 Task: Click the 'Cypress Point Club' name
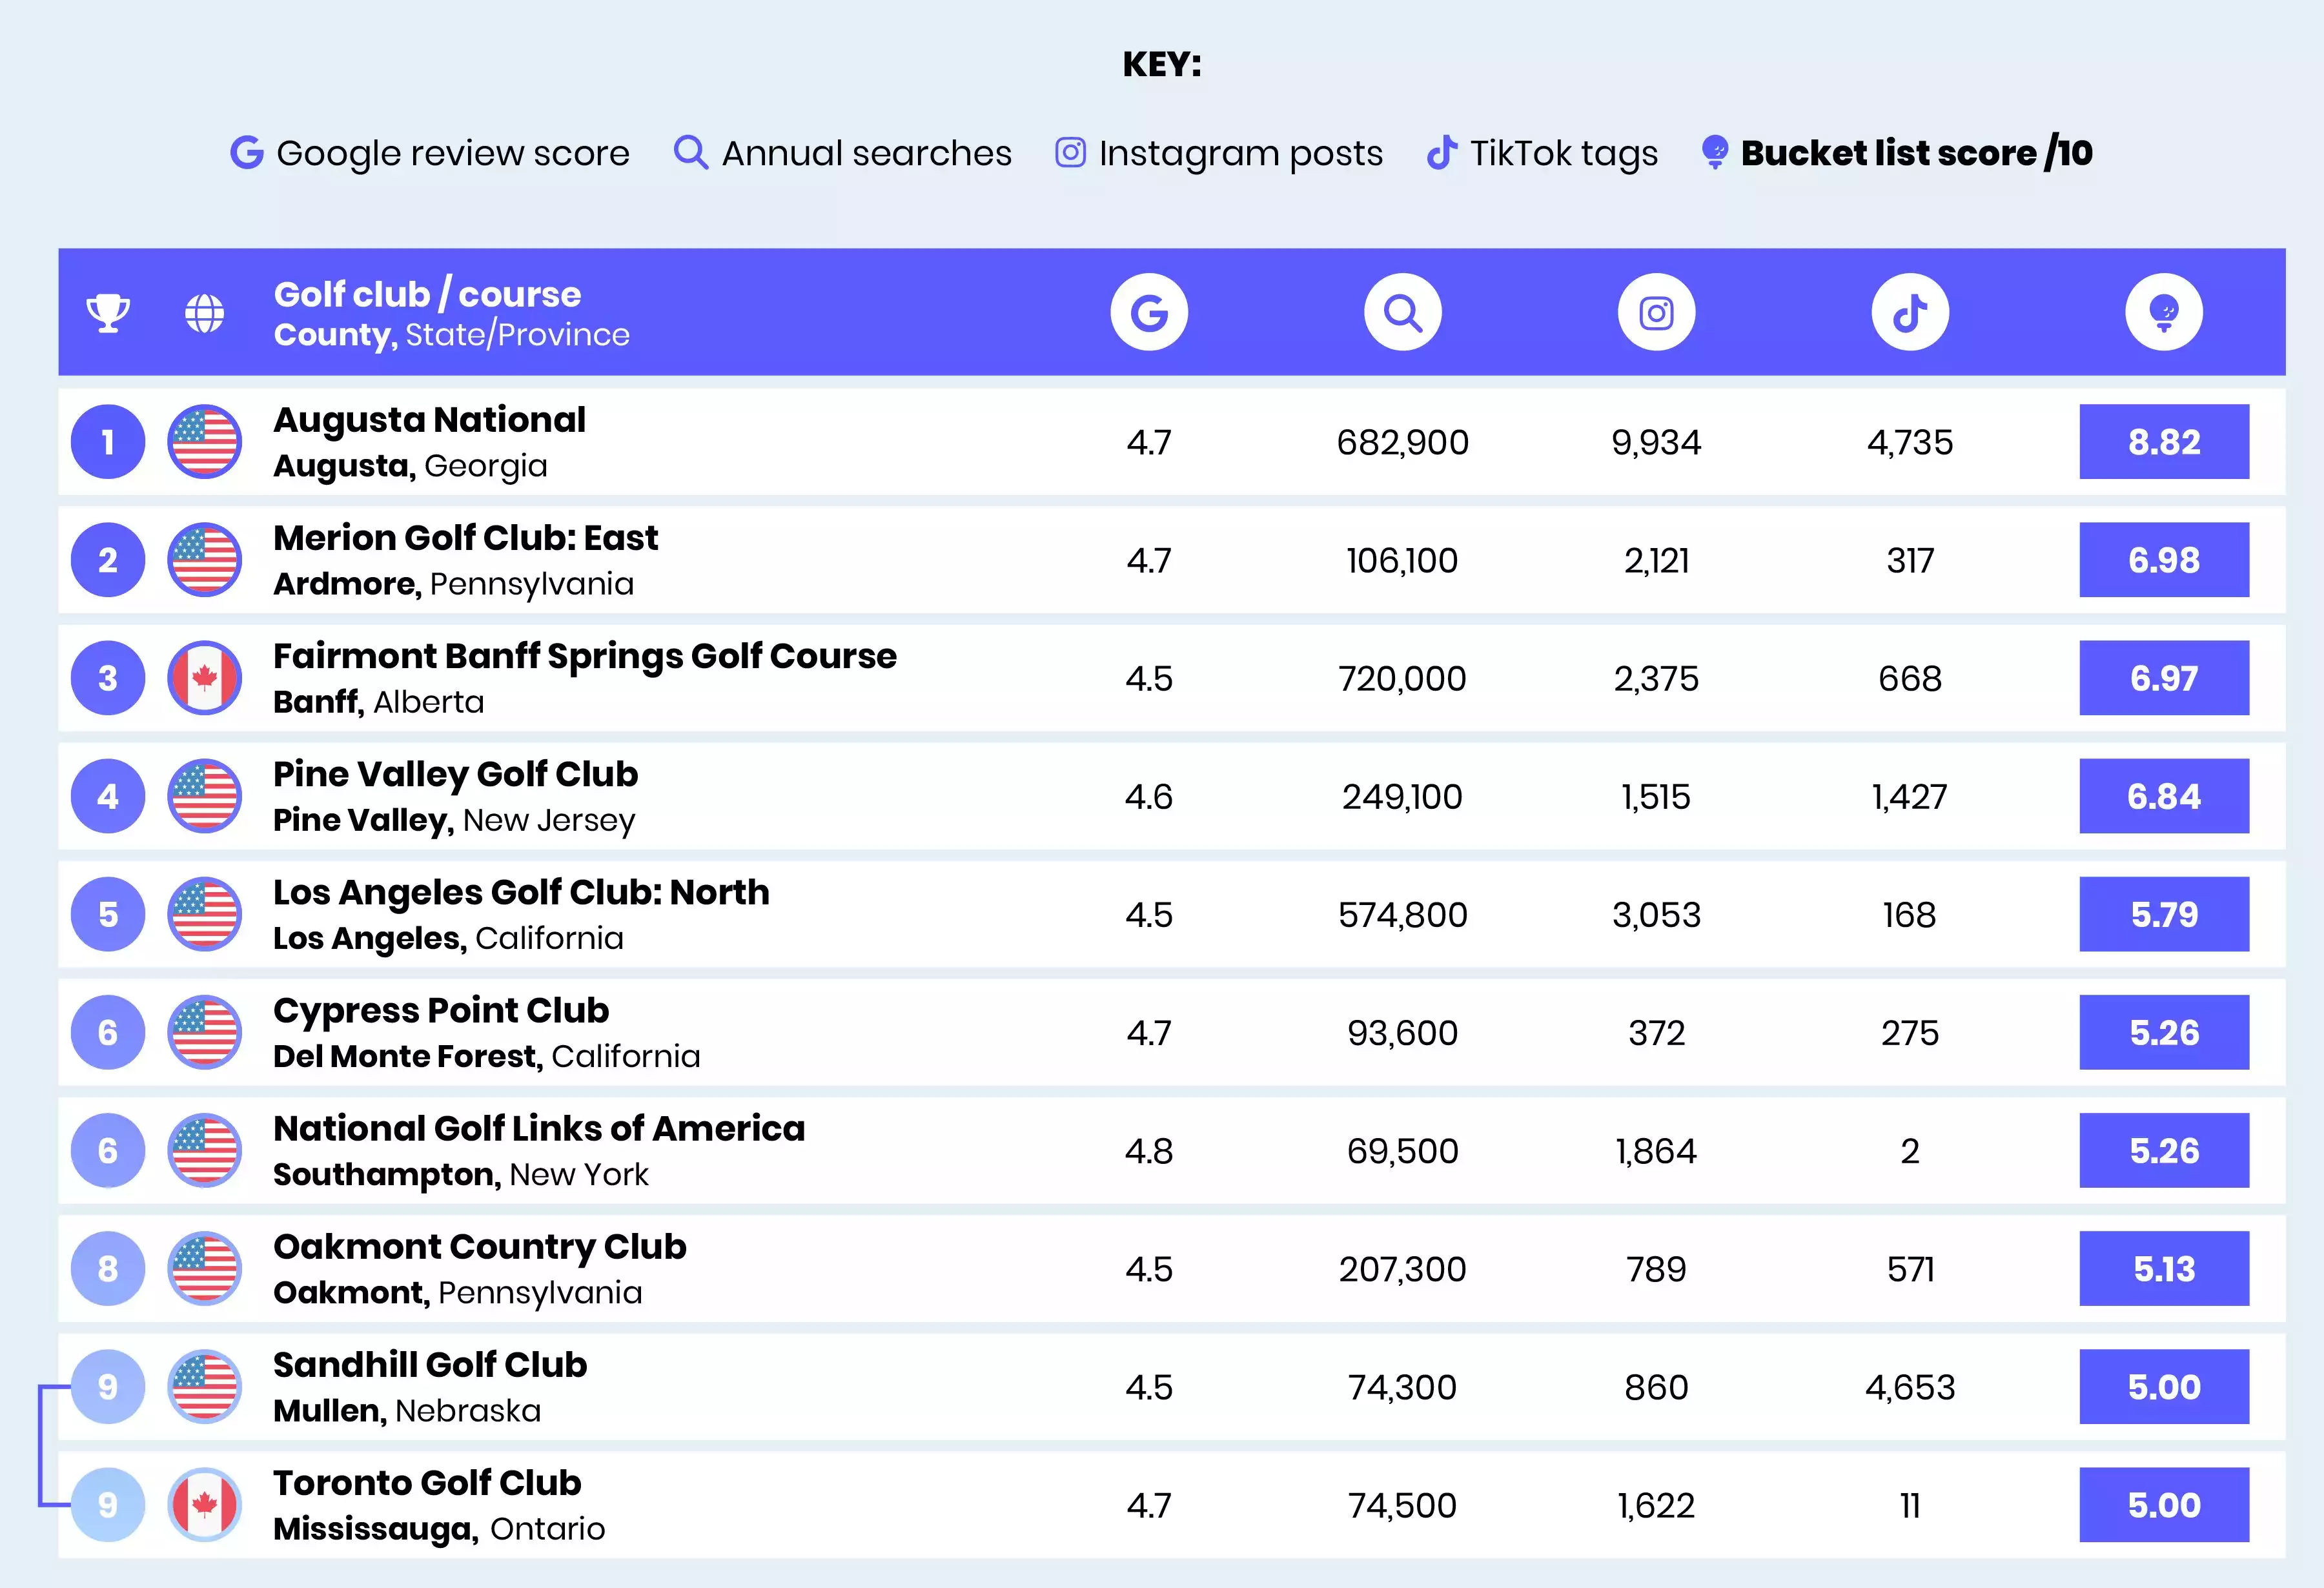click(x=441, y=1011)
